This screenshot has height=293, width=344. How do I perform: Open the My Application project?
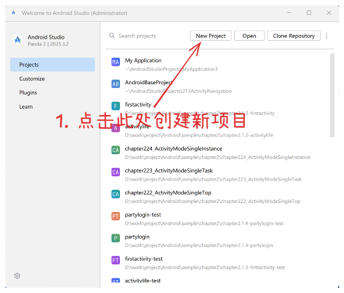[x=143, y=60]
